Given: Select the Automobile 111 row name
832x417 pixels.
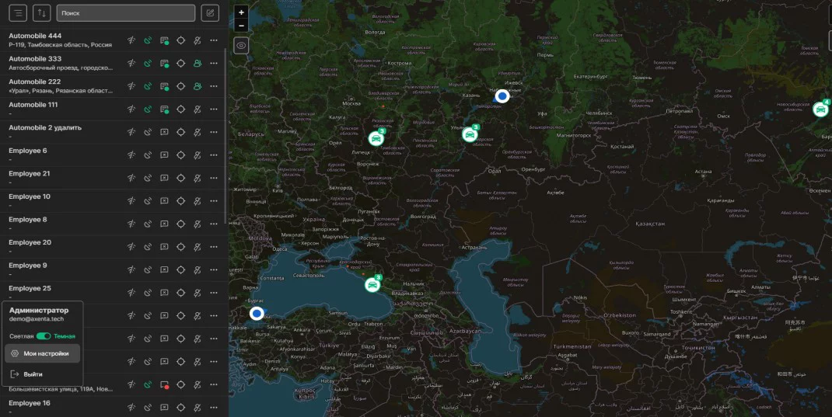Looking at the screenshot, I should click(x=33, y=105).
